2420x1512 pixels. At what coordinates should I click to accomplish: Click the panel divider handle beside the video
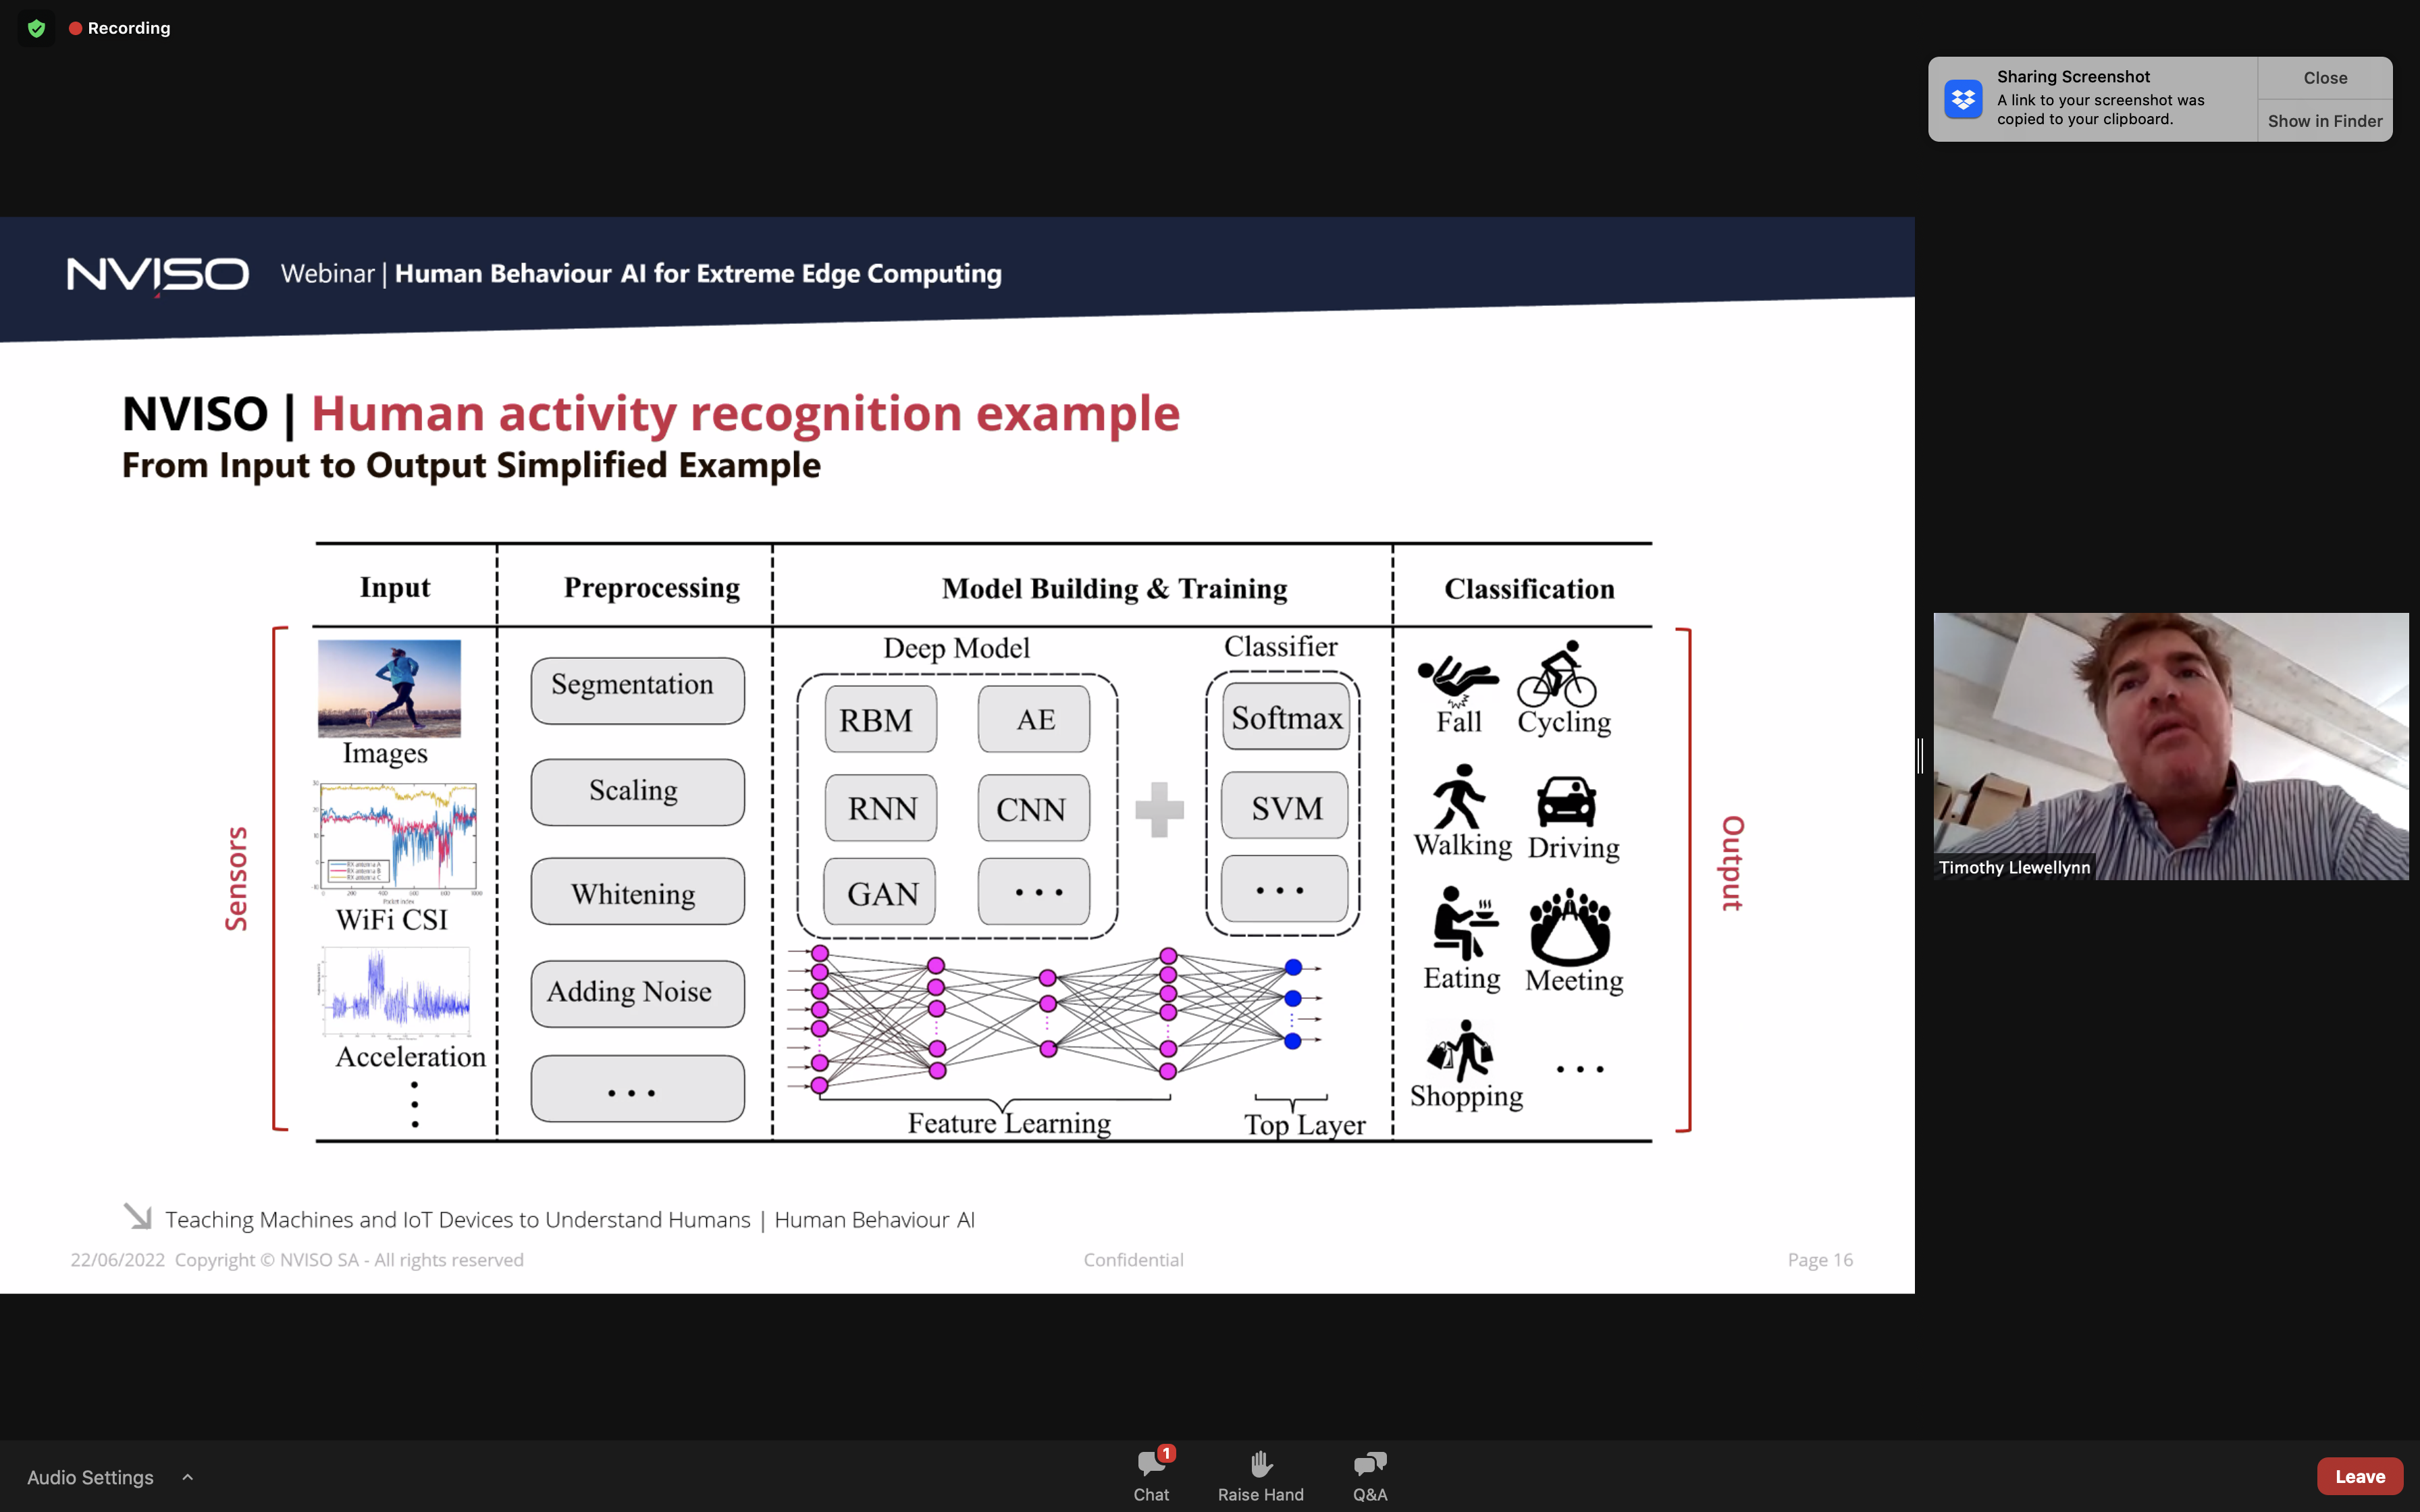point(1920,756)
